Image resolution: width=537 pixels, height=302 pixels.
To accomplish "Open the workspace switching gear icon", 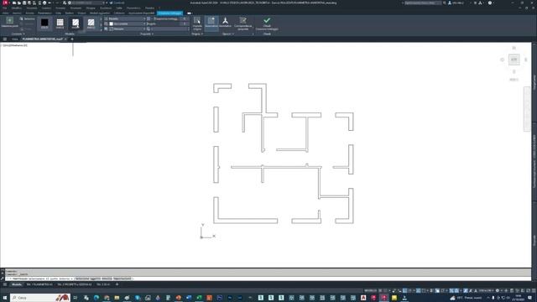I will [x=498, y=291].
